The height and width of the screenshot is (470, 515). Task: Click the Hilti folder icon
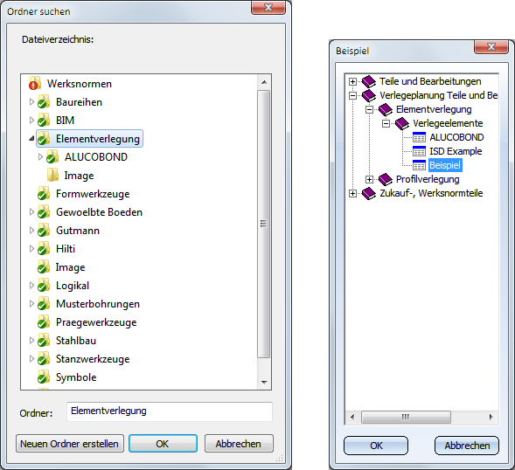pos(44,249)
